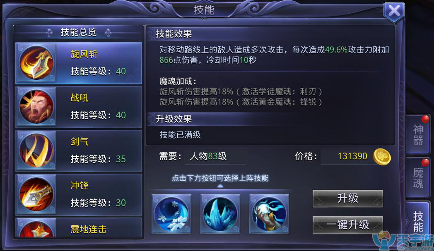The height and width of the screenshot is (251, 434).
Task: Open the 神器 side tab
Action: 418,134
